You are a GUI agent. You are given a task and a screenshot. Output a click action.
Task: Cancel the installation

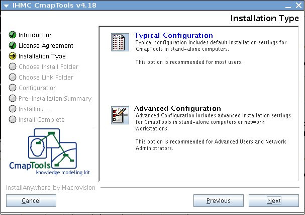click(x=31, y=200)
